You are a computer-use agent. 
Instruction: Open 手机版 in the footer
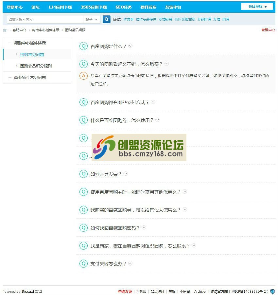point(141,291)
